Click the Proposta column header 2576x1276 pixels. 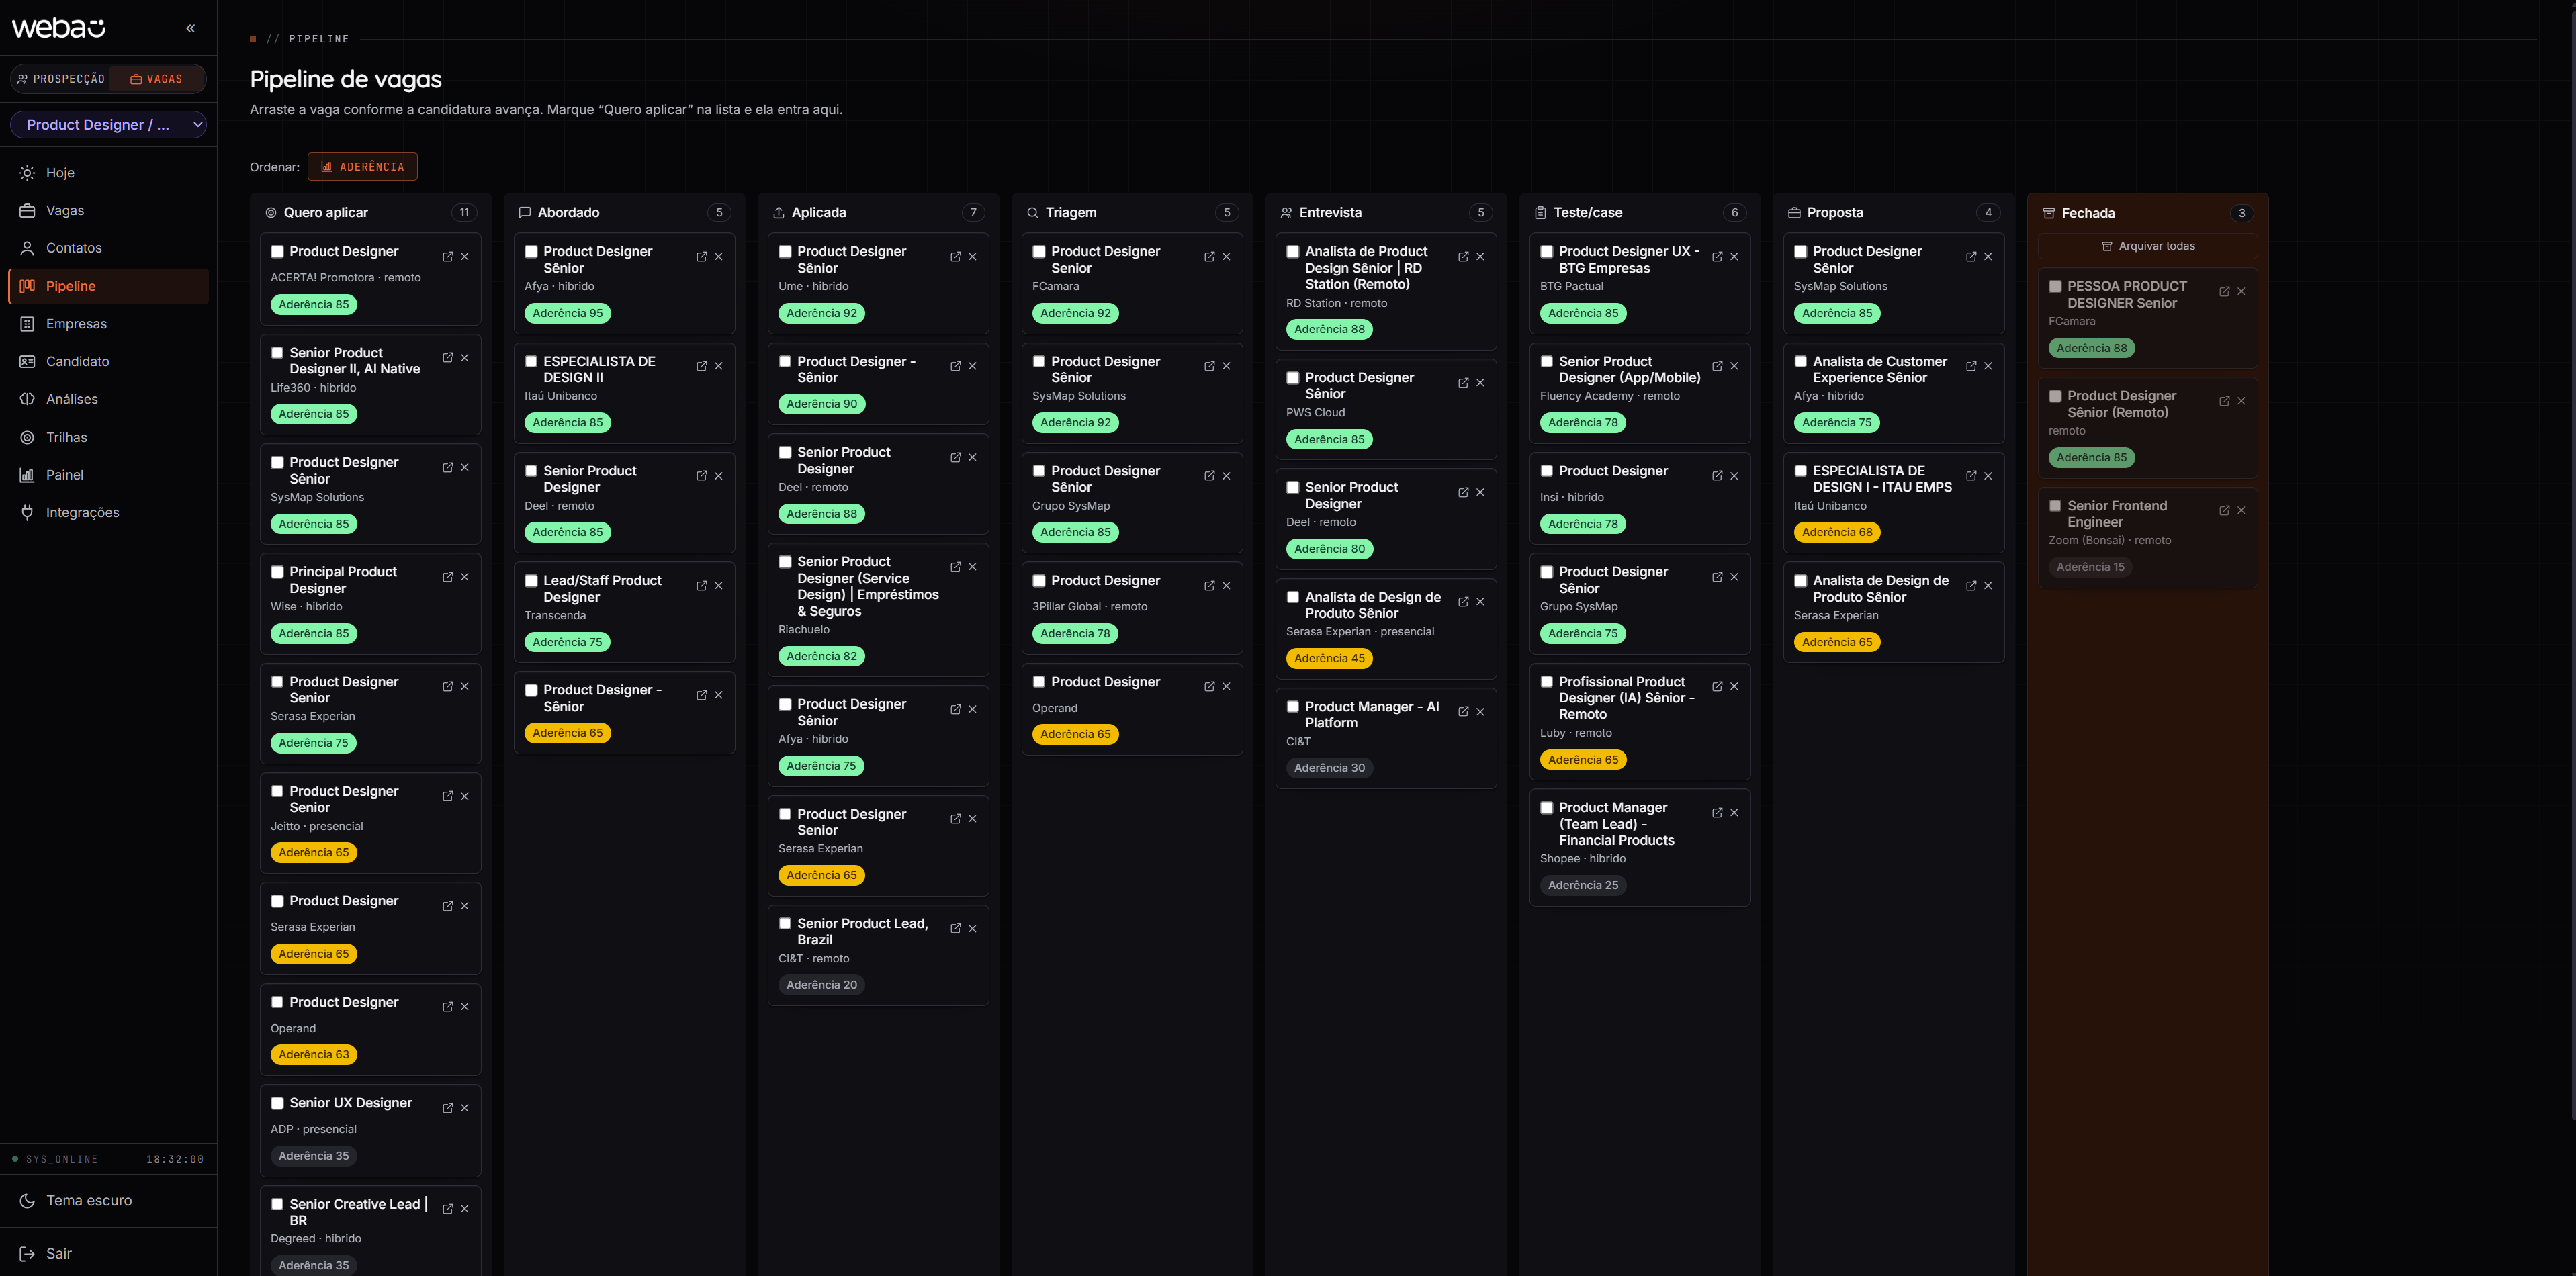pyautogui.click(x=1835, y=213)
